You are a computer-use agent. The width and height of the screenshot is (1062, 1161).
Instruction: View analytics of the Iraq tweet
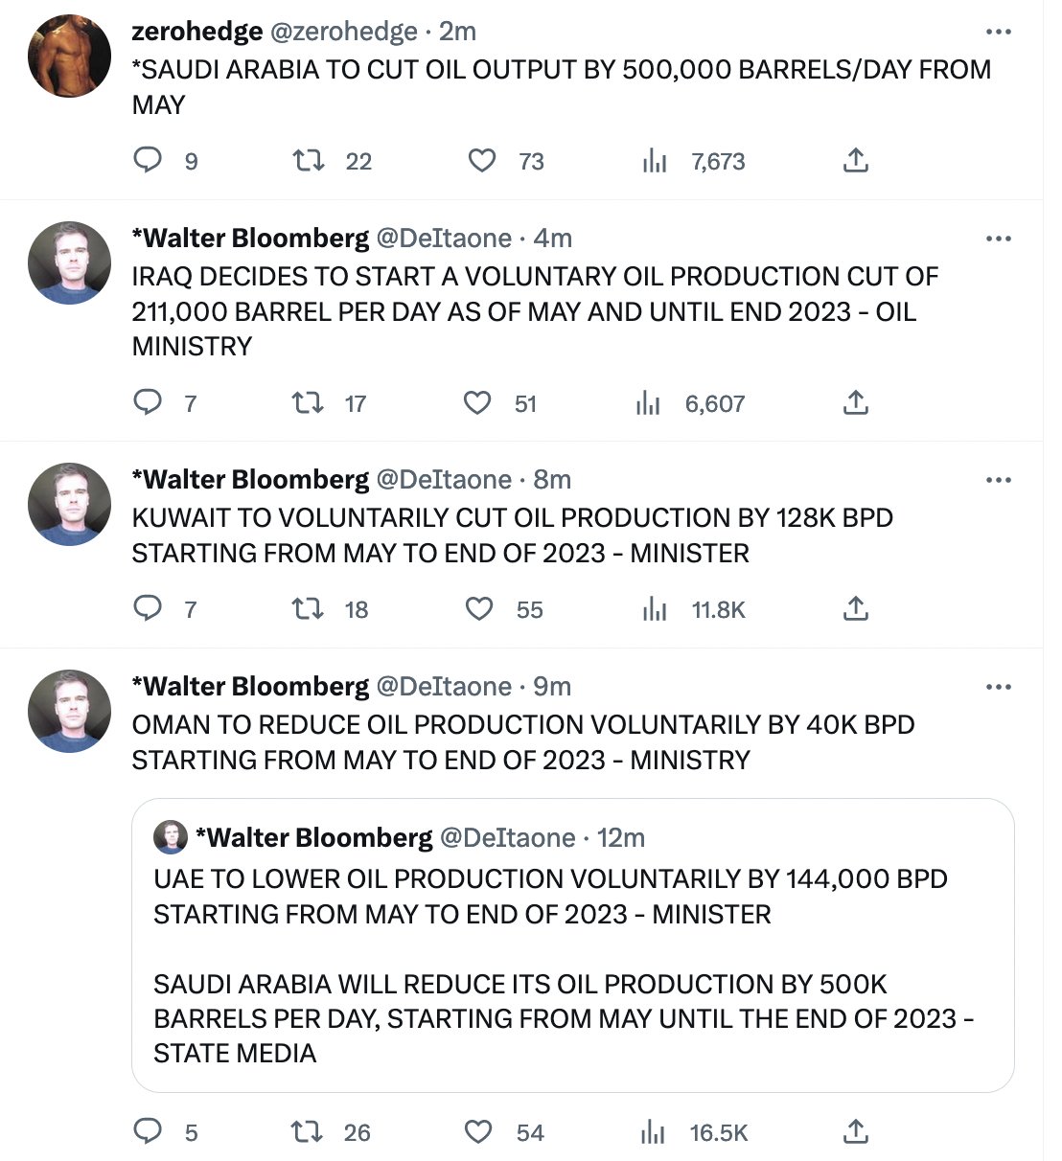[x=649, y=403]
